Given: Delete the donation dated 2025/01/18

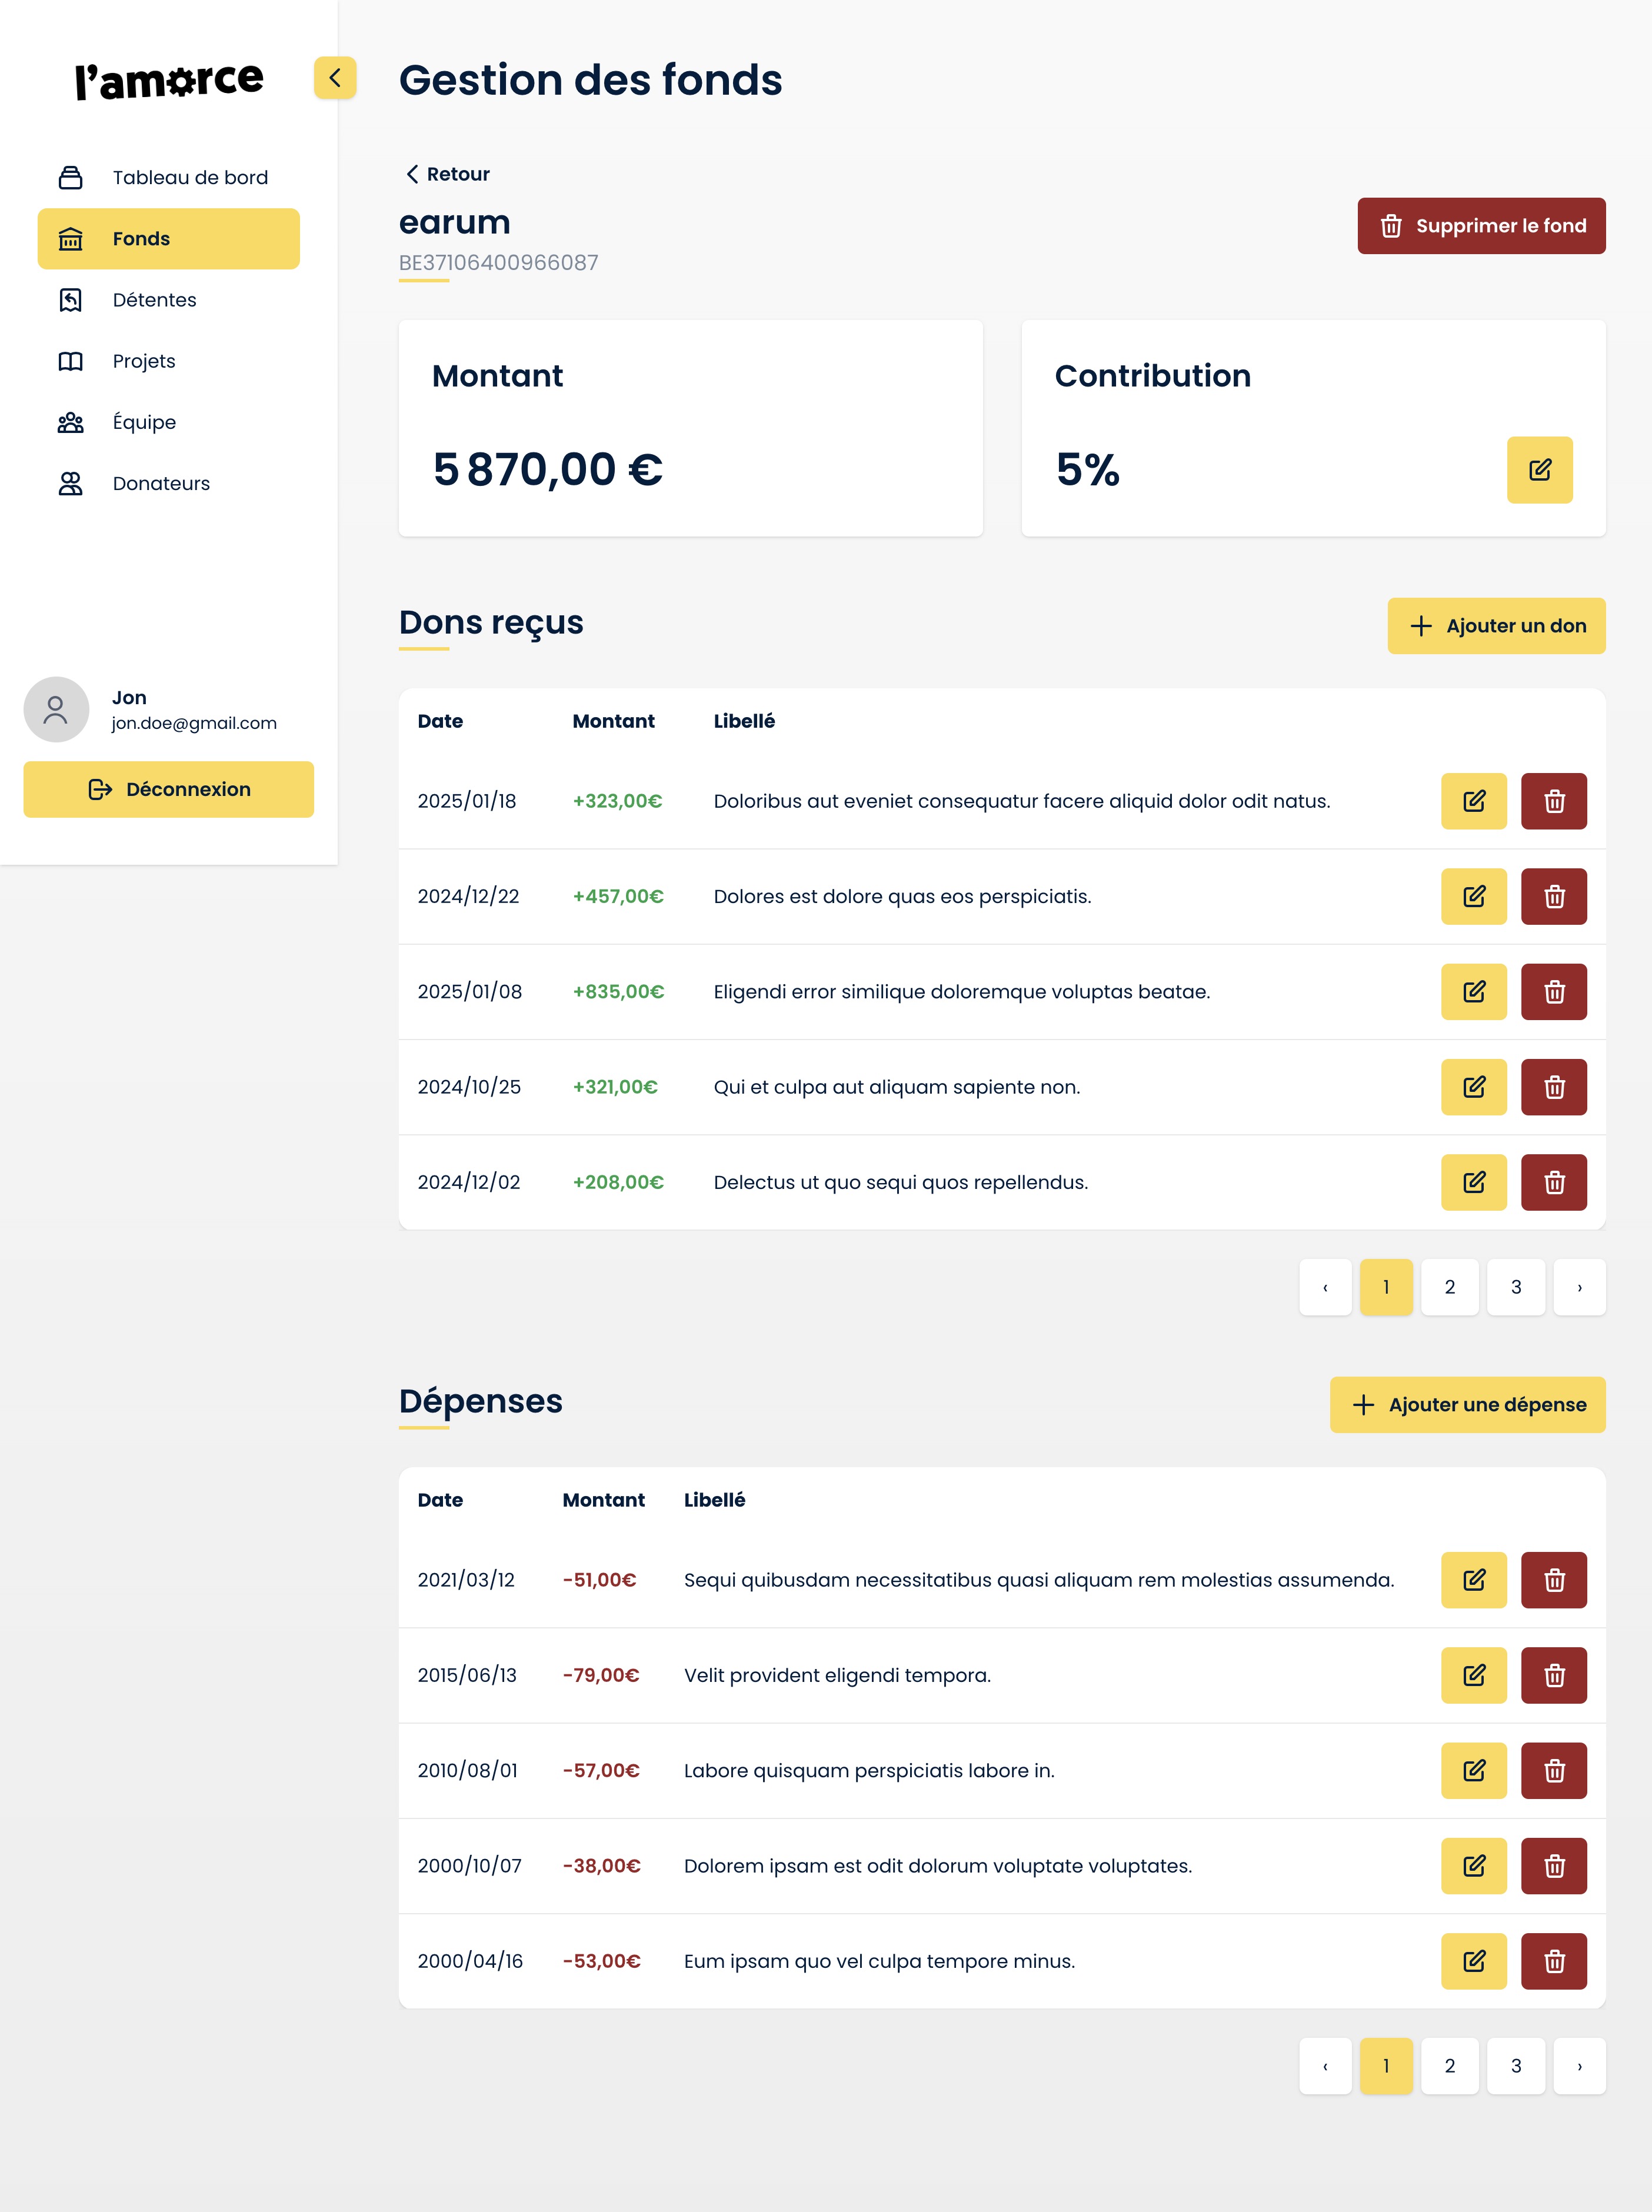Looking at the screenshot, I should (1553, 802).
